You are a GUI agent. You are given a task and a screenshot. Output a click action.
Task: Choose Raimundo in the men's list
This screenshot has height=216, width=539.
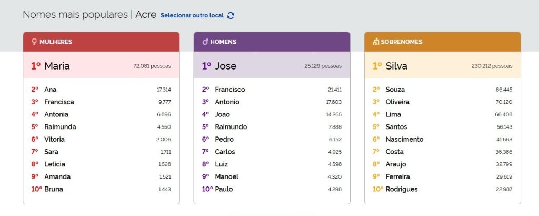231,127
